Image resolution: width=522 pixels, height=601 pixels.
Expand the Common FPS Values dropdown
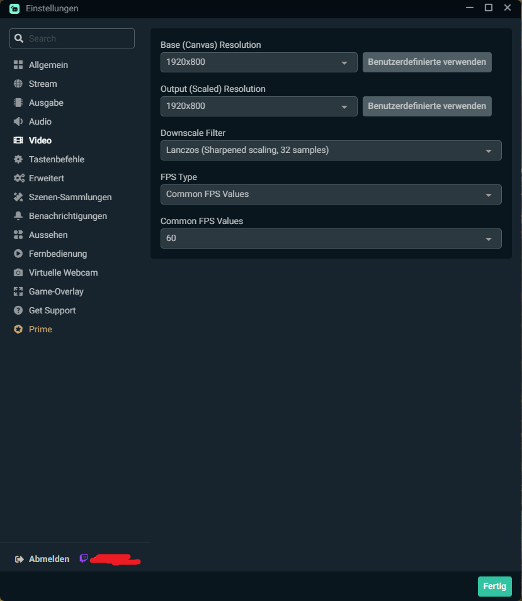(331, 239)
